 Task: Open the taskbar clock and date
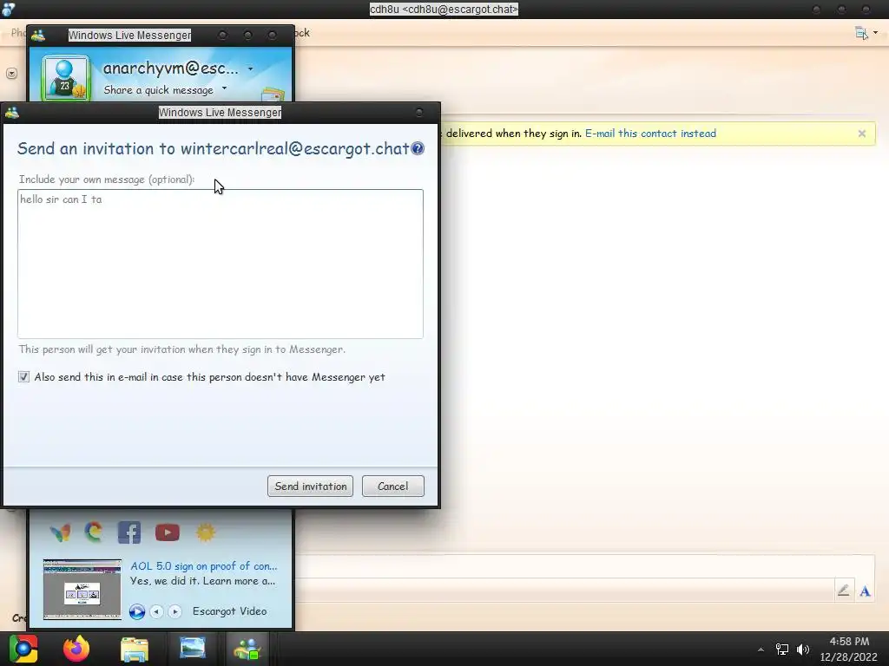click(x=849, y=649)
